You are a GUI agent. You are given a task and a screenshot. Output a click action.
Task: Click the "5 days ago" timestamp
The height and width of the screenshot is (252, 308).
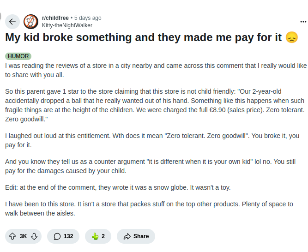[88, 18]
